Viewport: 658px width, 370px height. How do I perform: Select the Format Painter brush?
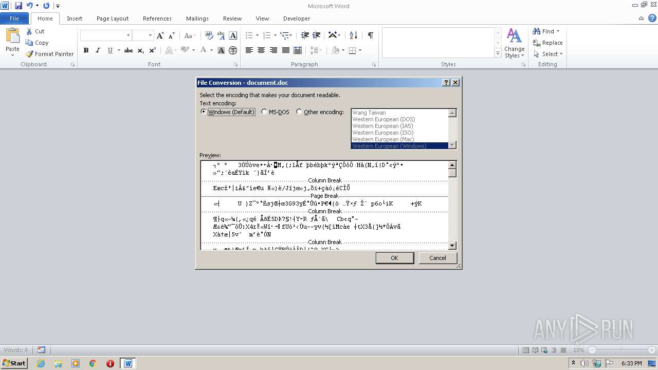click(29, 54)
